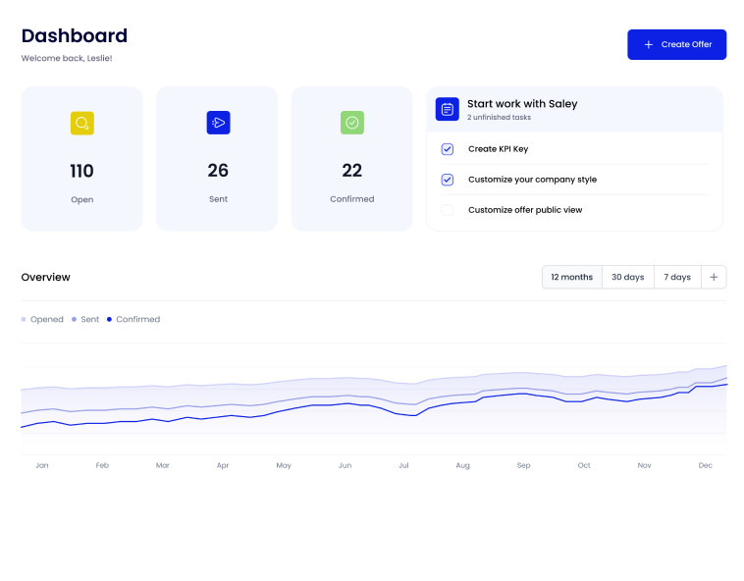Click the yellow Open offers search icon
Viewport: 744px width, 581px height.
[x=82, y=123]
